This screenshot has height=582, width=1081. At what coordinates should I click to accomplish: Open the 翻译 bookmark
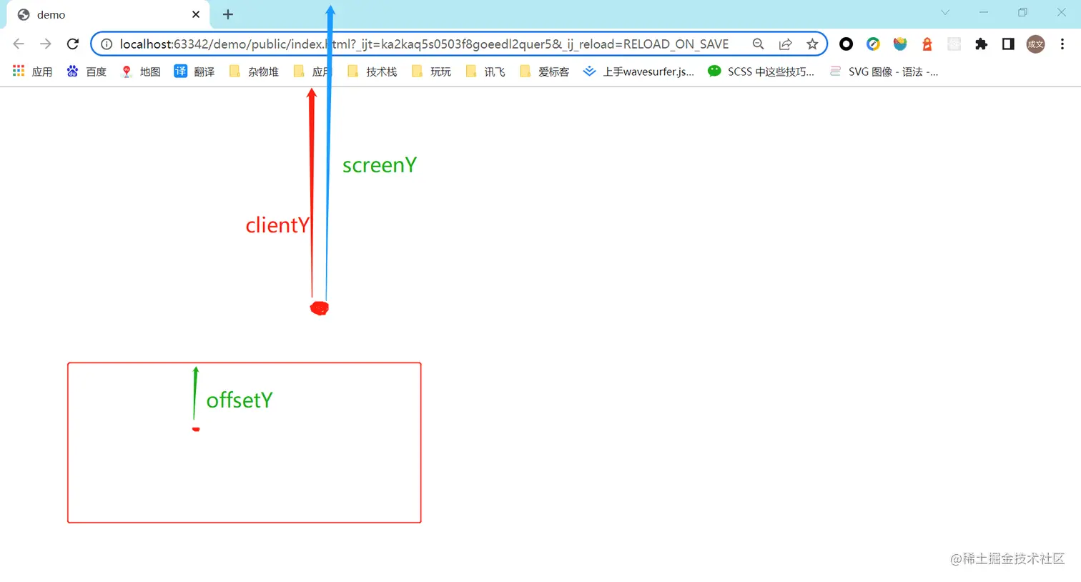click(194, 71)
